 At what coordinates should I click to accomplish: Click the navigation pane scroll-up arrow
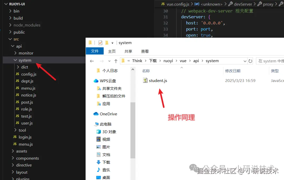(x=133, y=69)
